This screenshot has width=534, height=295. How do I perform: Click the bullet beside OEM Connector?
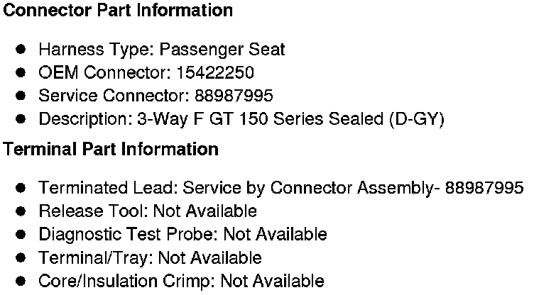(x=21, y=72)
